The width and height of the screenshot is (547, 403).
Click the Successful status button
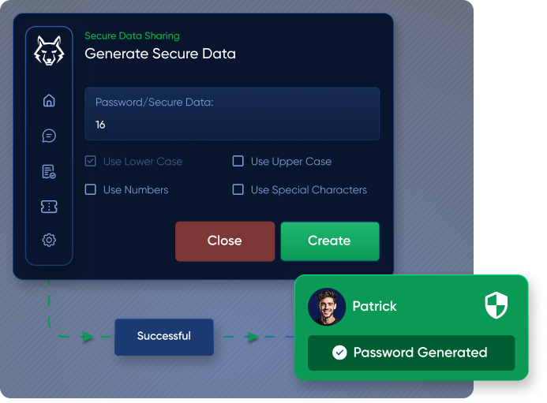coord(164,336)
